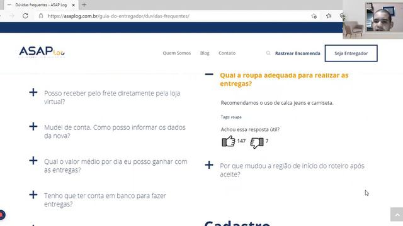Select the Dúvidas frequentes - ASAP Log tab
The width and height of the screenshot is (403, 226).
click(41, 5)
